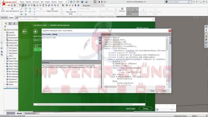The image size is (208, 117).
Task: Click the home icon in DigiPara panel
Action: pos(35,32)
